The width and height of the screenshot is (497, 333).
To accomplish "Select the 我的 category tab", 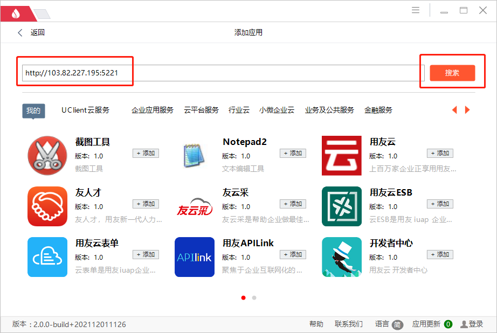I will click(x=33, y=110).
